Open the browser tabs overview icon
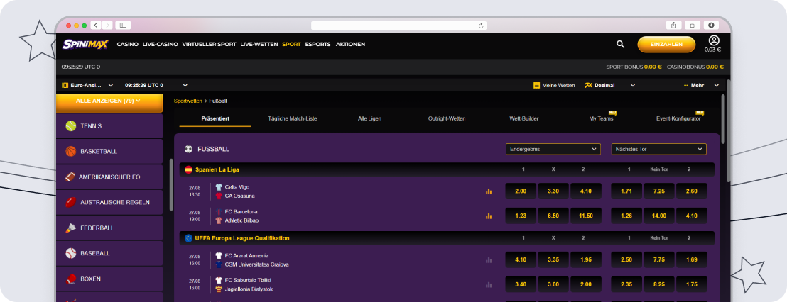Screen dimensions: 787x302 click(x=693, y=25)
